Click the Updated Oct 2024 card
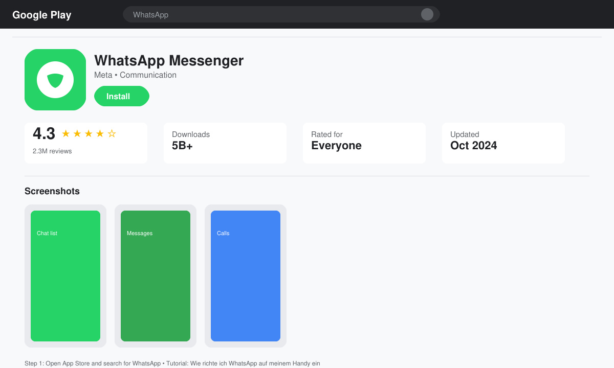 point(503,143)
